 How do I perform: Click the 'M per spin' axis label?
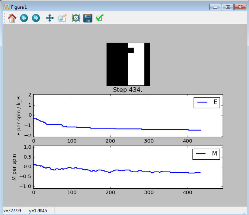pyautogui.click(x=14, y=167)
